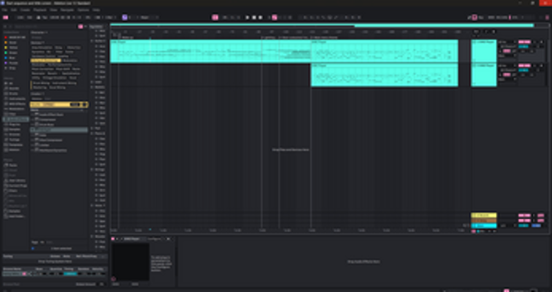
Task: Open the Options menu
Action: [83, 10]
